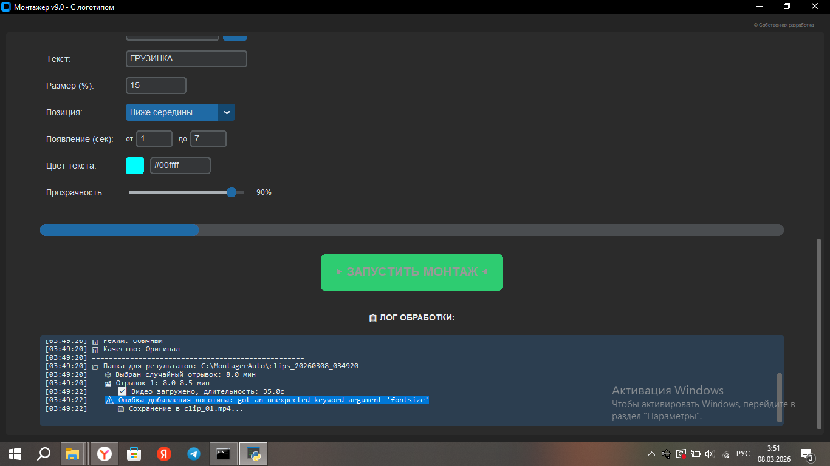Show hidden system tray icons
The image size is (830, 466).
(651, 454)
